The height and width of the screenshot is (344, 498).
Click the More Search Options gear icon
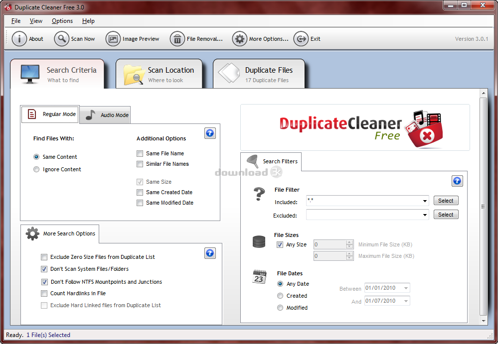coord(32,233)
